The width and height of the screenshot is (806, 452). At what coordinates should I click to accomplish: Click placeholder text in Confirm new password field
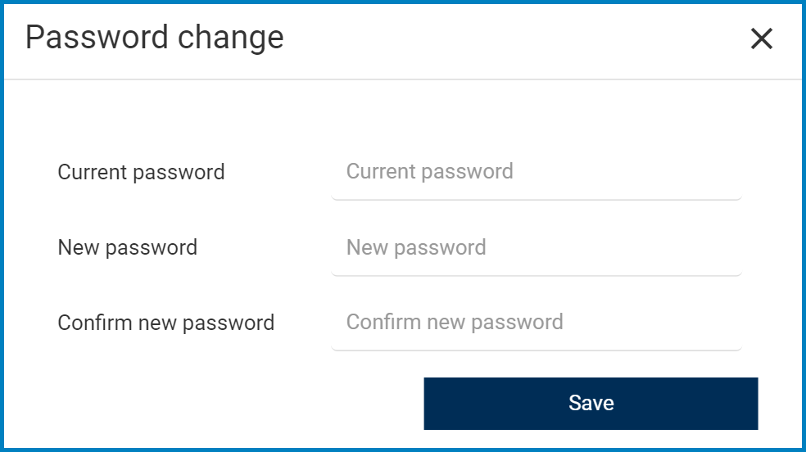[455, 322]
